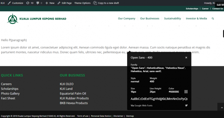Click Google Web Fonts in popup
The width and height of the screenshot is (224, 118).
tap(144, 106)
